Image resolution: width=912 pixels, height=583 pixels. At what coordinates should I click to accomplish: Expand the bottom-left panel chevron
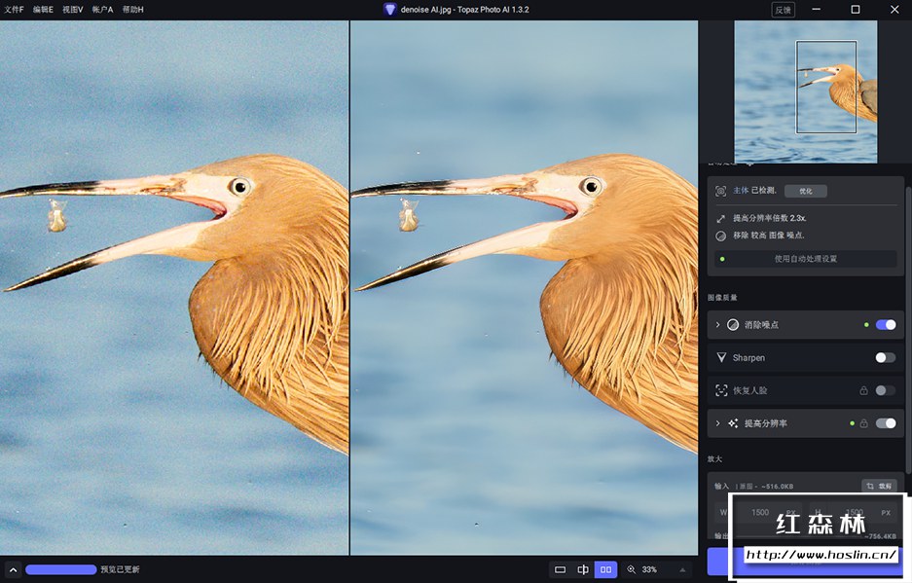click(x=13, y=569)
